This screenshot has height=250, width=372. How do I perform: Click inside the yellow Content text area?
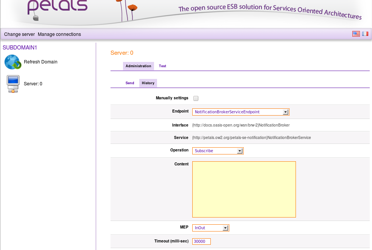(x=244, y=189)
